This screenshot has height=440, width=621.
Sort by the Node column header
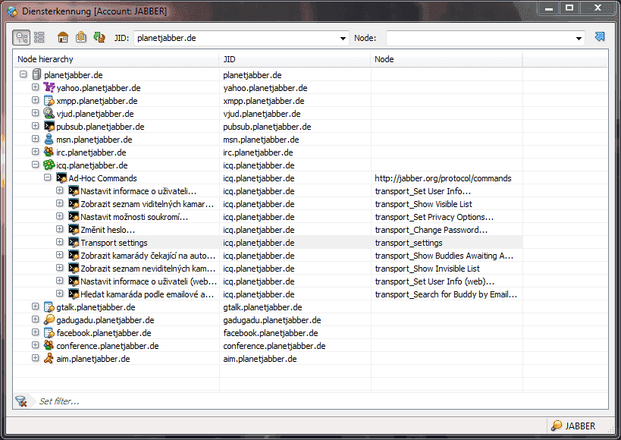(447, 59)
